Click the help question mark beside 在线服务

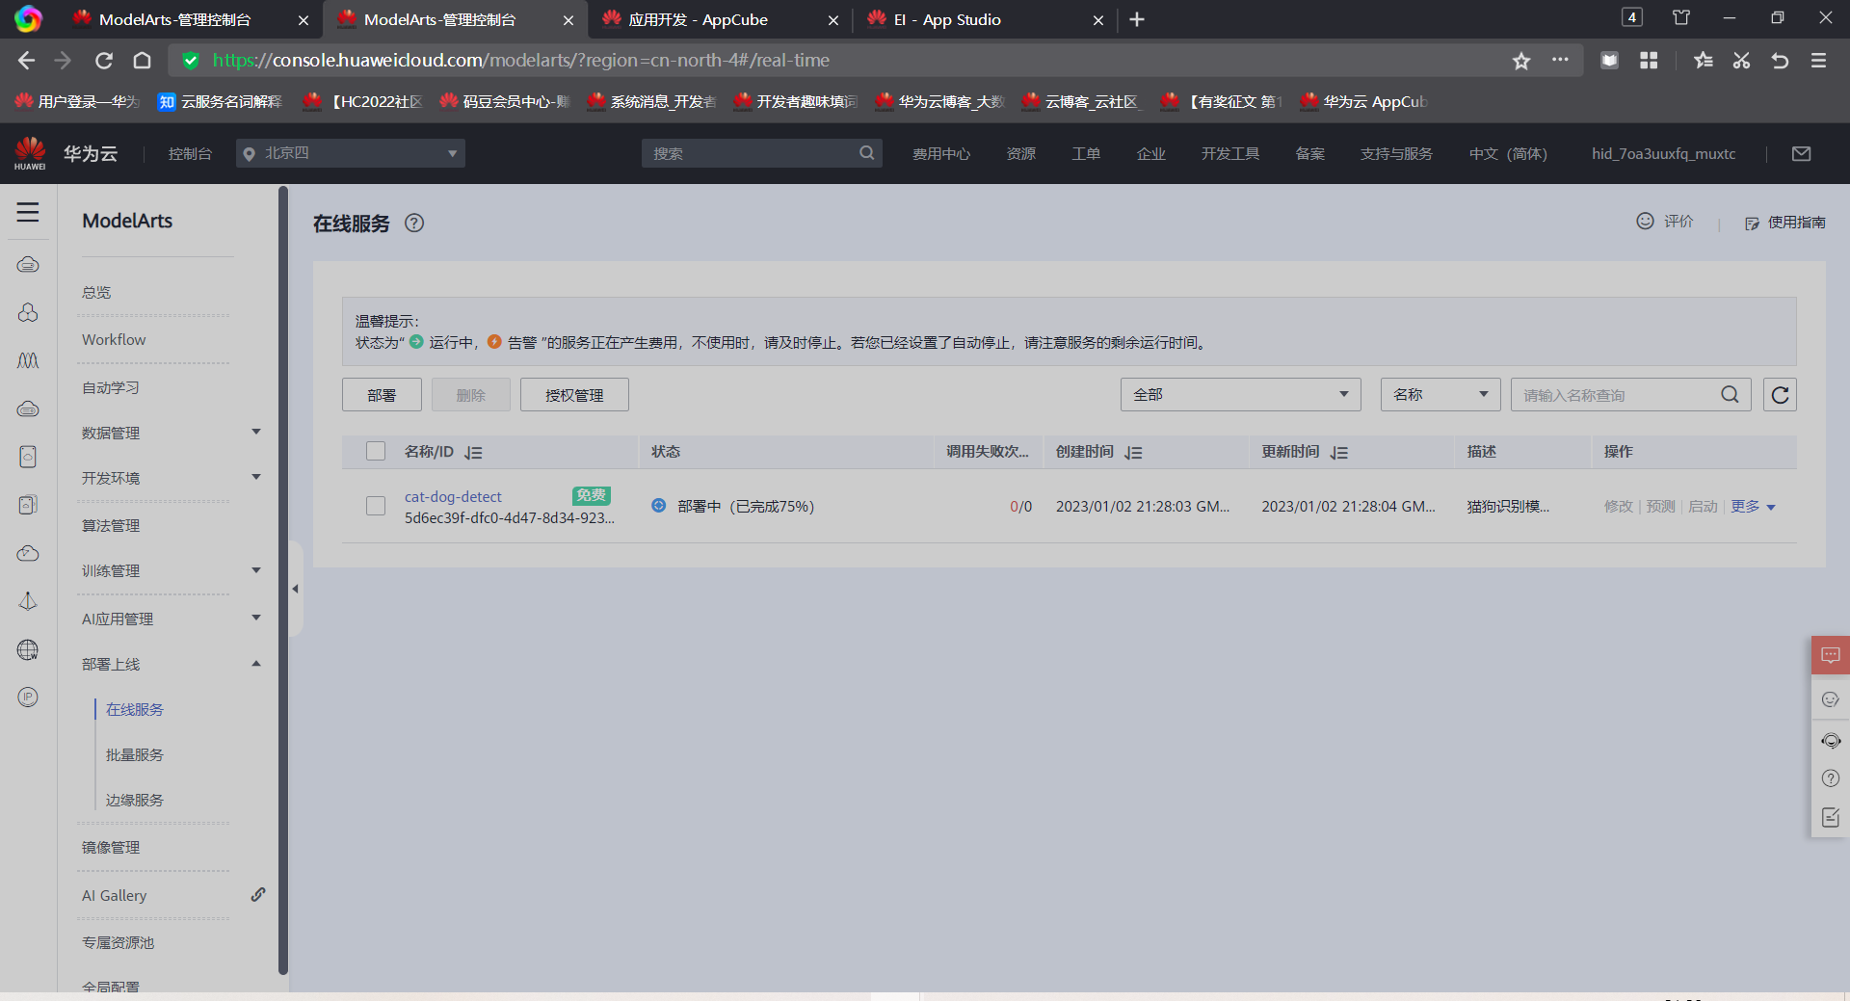click(414, 223)
